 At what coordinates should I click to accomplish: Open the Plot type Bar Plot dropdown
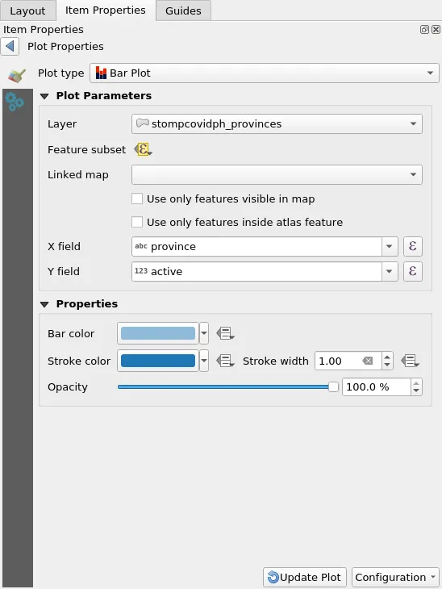[x=265, y=73]
